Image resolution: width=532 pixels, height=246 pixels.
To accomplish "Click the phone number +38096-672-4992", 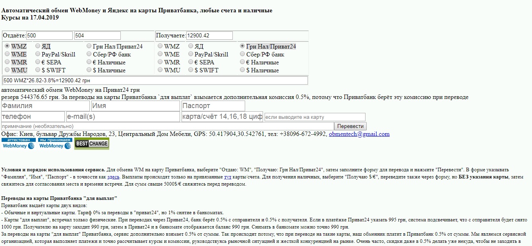I will pos(302,134).
